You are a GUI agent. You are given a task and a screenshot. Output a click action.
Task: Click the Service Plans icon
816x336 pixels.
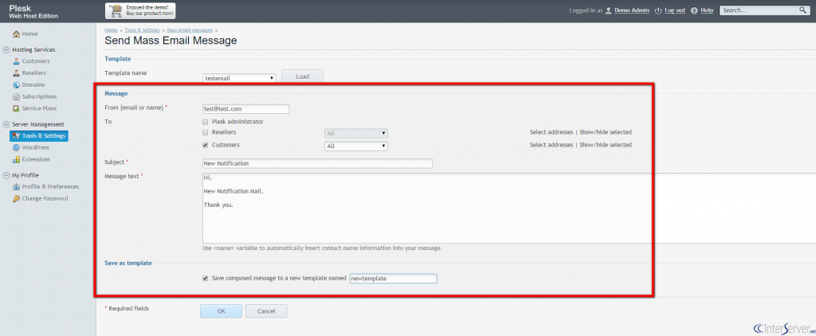pos(16,109)
